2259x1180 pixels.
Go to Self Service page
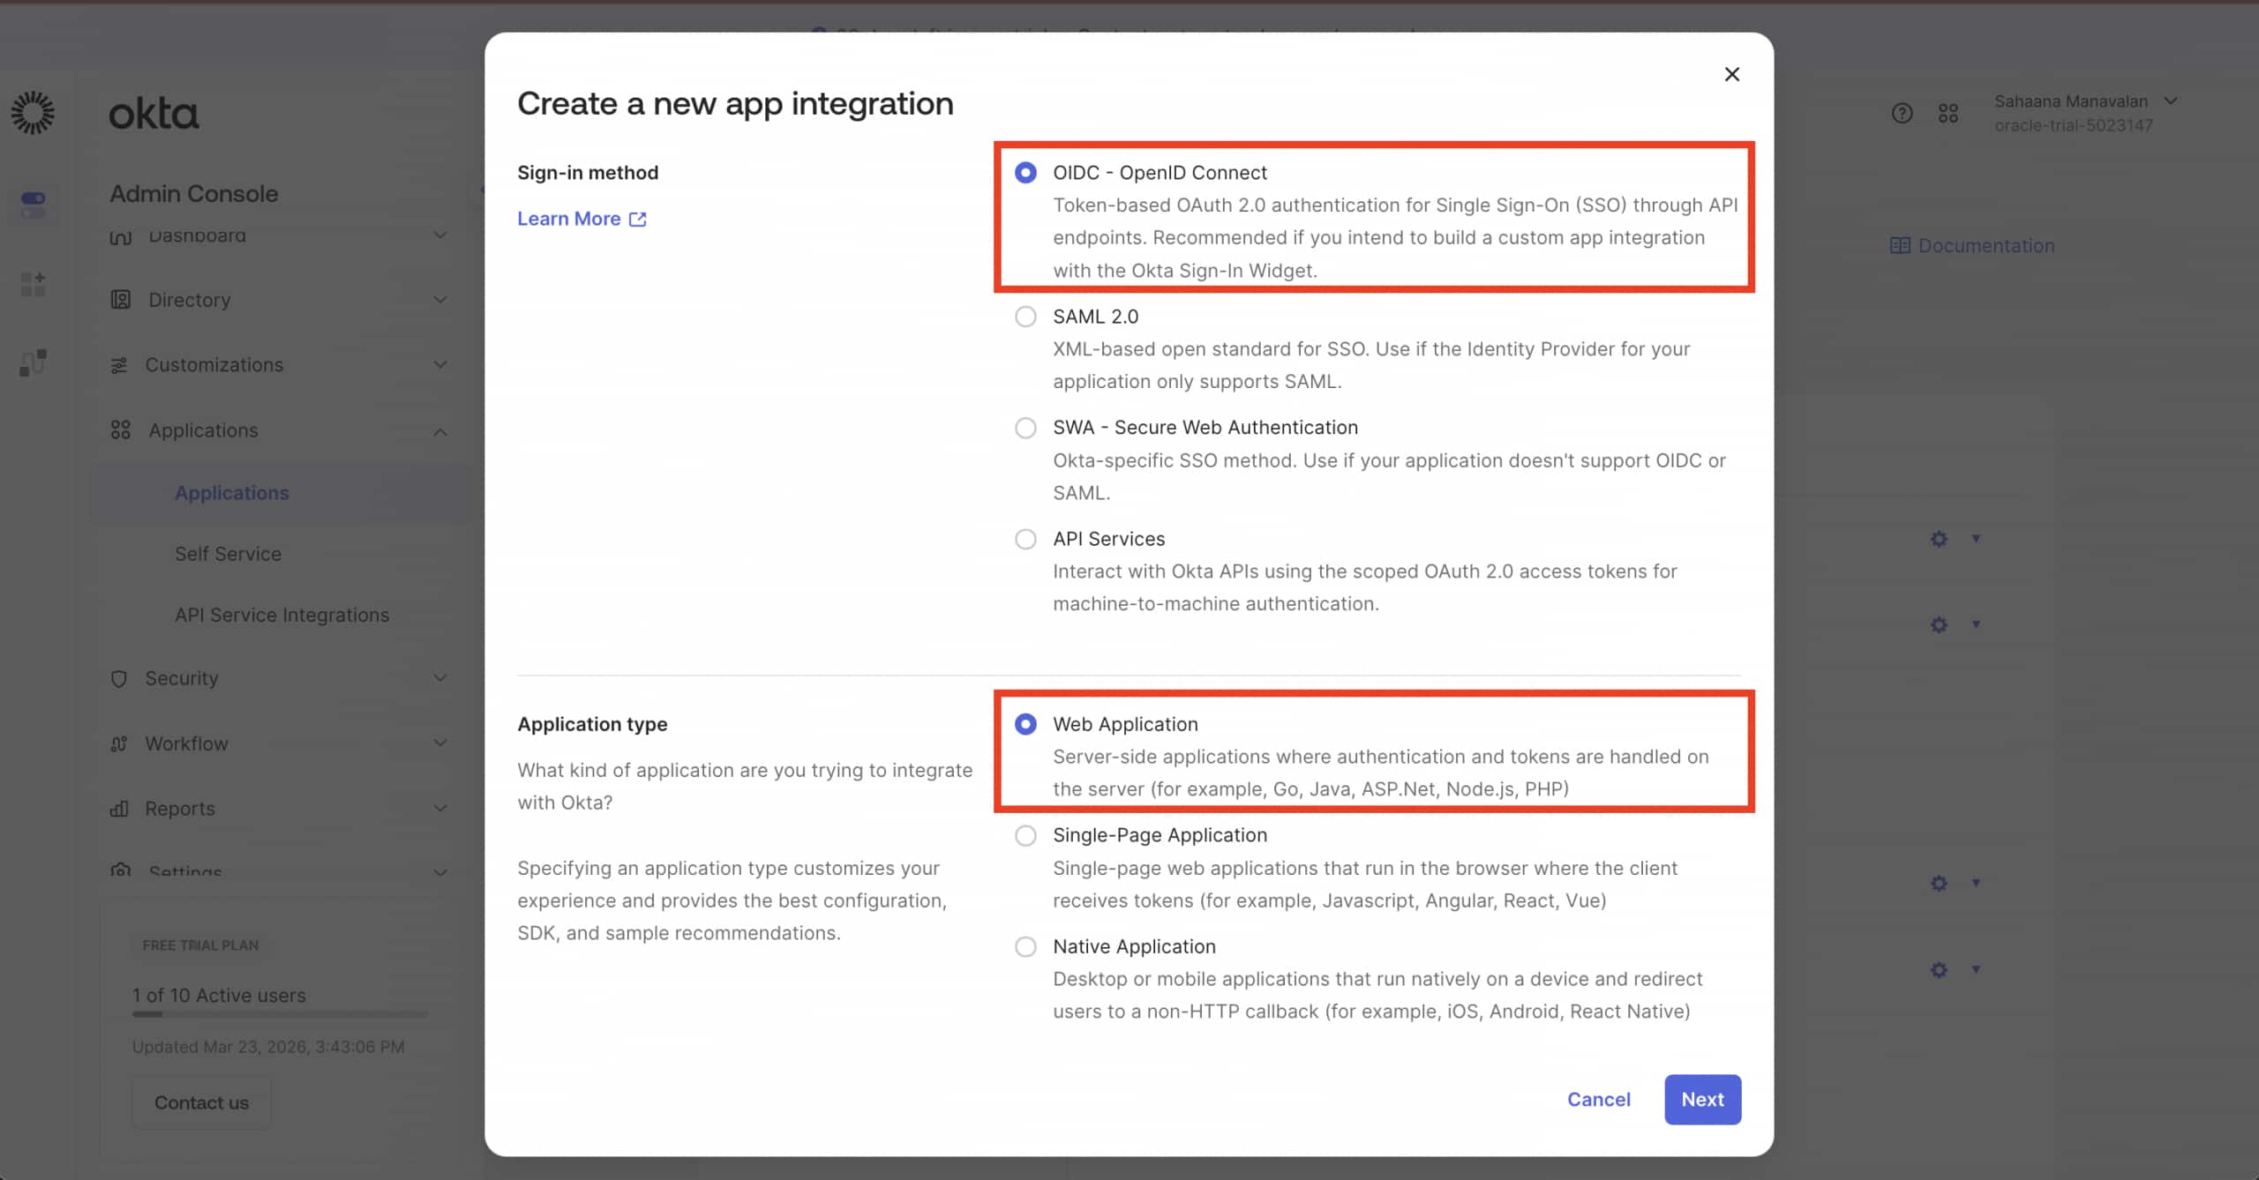coord(228,554)
